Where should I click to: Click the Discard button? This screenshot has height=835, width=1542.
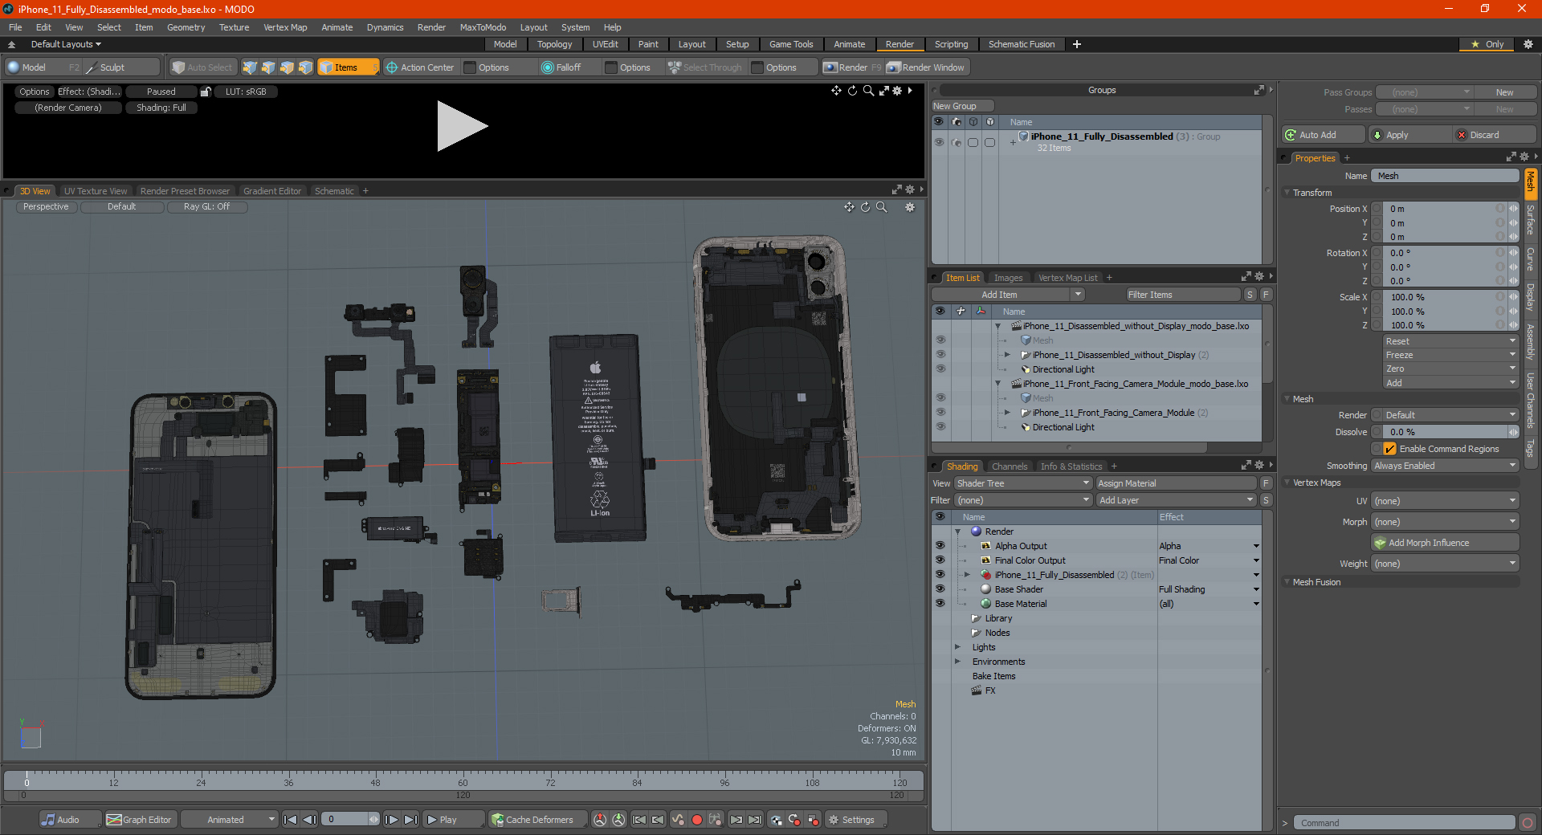pyautogui.click(x=1495, y=135)
